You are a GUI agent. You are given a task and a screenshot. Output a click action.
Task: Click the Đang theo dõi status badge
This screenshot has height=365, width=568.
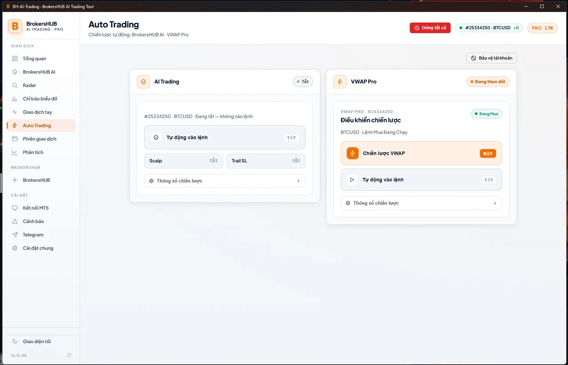(x=488, y=82)
